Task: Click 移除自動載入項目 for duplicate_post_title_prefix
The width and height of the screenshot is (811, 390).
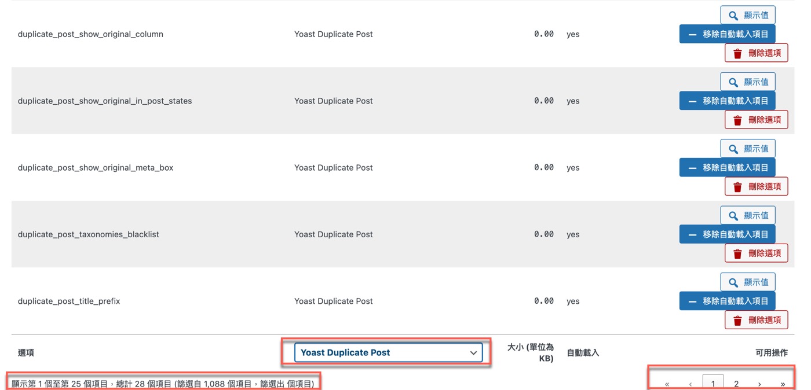Action: tap(728, 301)
